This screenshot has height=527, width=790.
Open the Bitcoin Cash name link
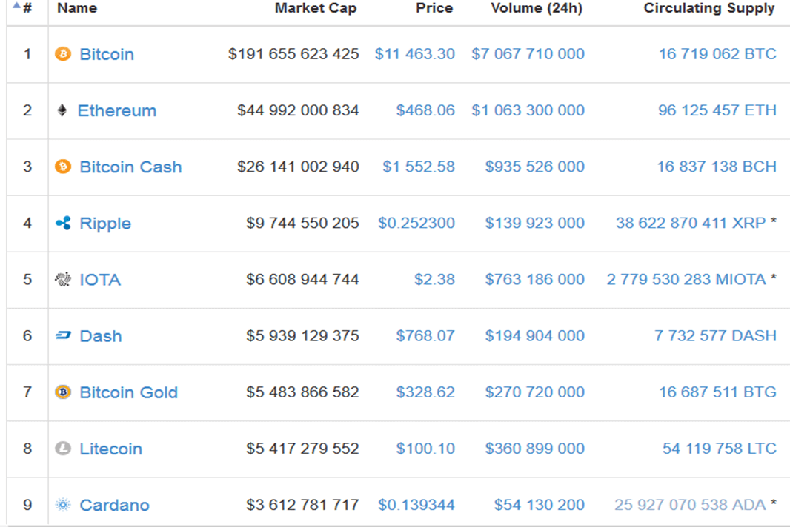tap(130, 167)
